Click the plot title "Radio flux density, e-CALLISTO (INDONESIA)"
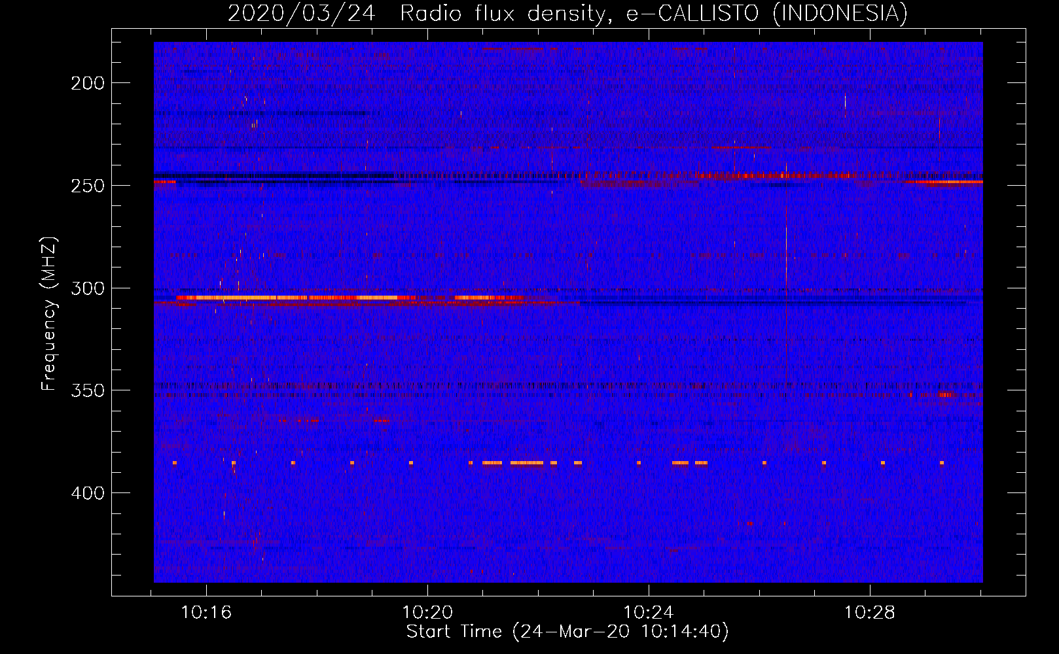Image resolution: width=1059 pixels, height=654 pixels. click(654, 14)
